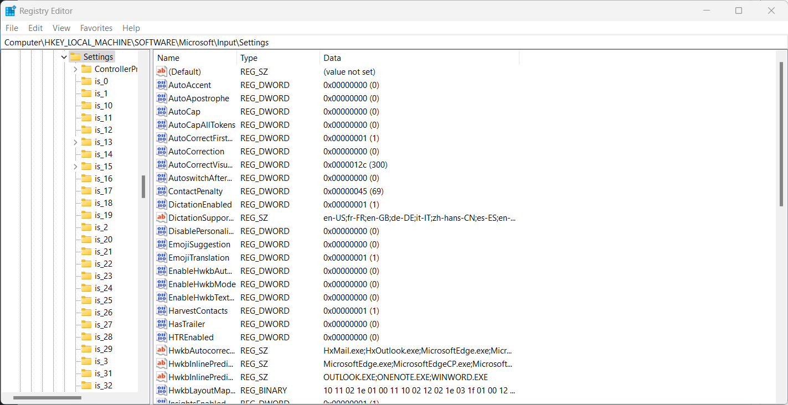Click the registry path address bar

coord(394,42)
